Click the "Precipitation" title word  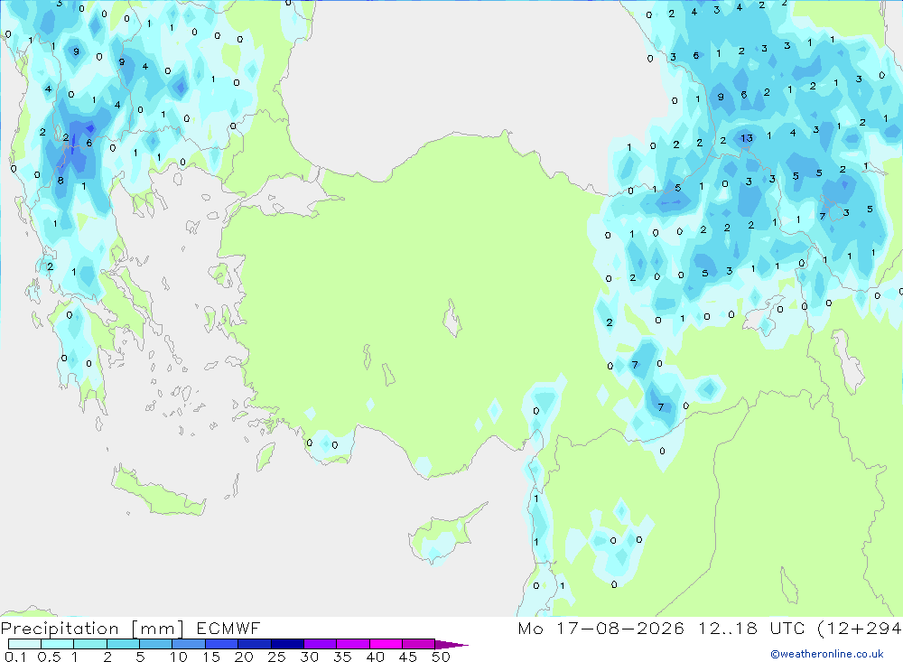pyautogui.click(x=60, y=629)
